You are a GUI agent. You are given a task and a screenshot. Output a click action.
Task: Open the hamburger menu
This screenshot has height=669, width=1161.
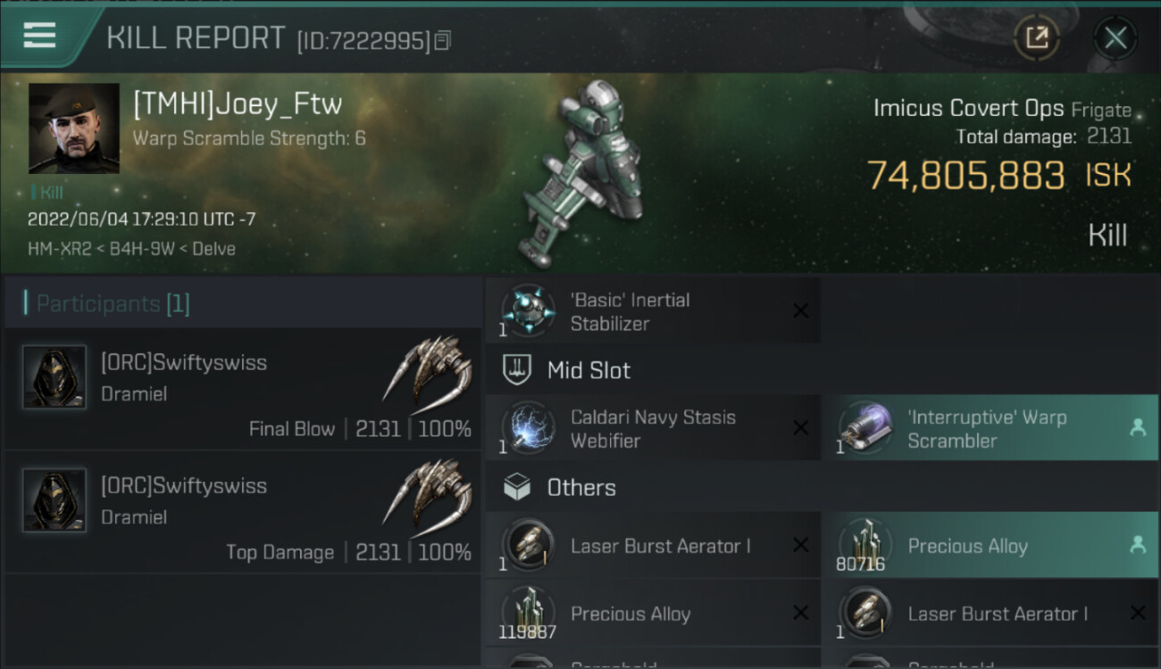pos(39,35)
